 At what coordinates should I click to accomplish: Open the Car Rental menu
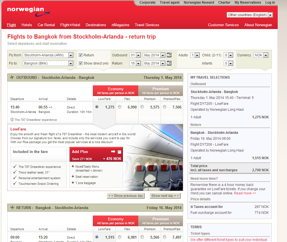pyautogui.click(x=46, y=25)
